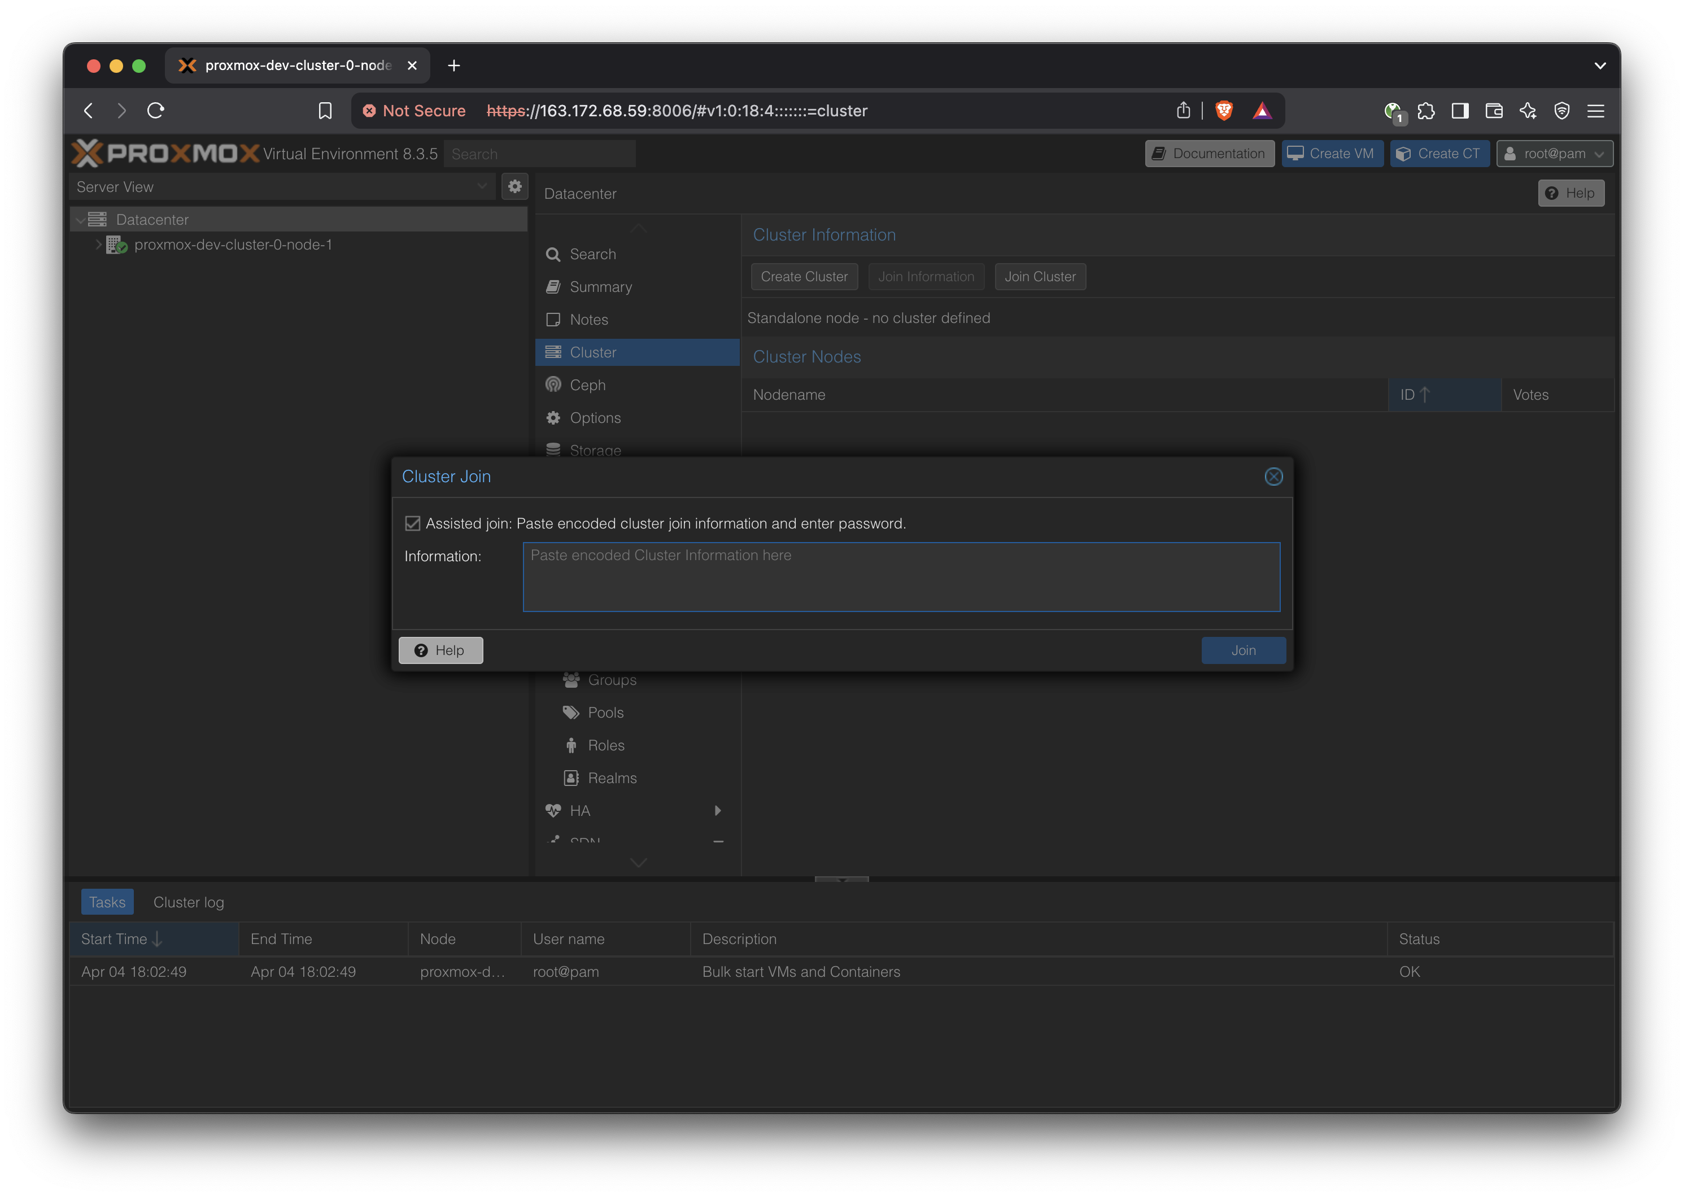
Task: Click the bookmark icon in address bar
Action: pyautogui.click(x=325, y=111)
